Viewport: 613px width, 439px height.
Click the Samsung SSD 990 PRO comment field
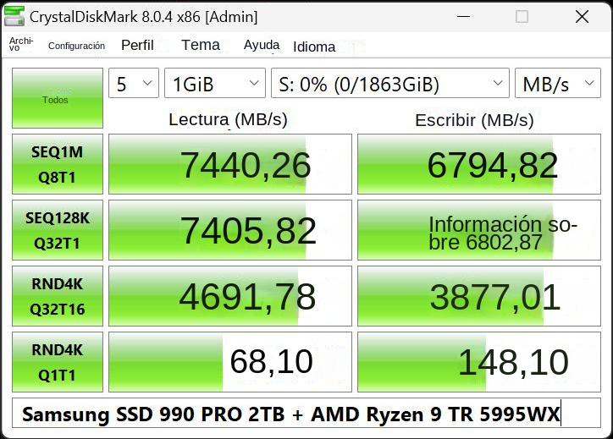[306, 414]
